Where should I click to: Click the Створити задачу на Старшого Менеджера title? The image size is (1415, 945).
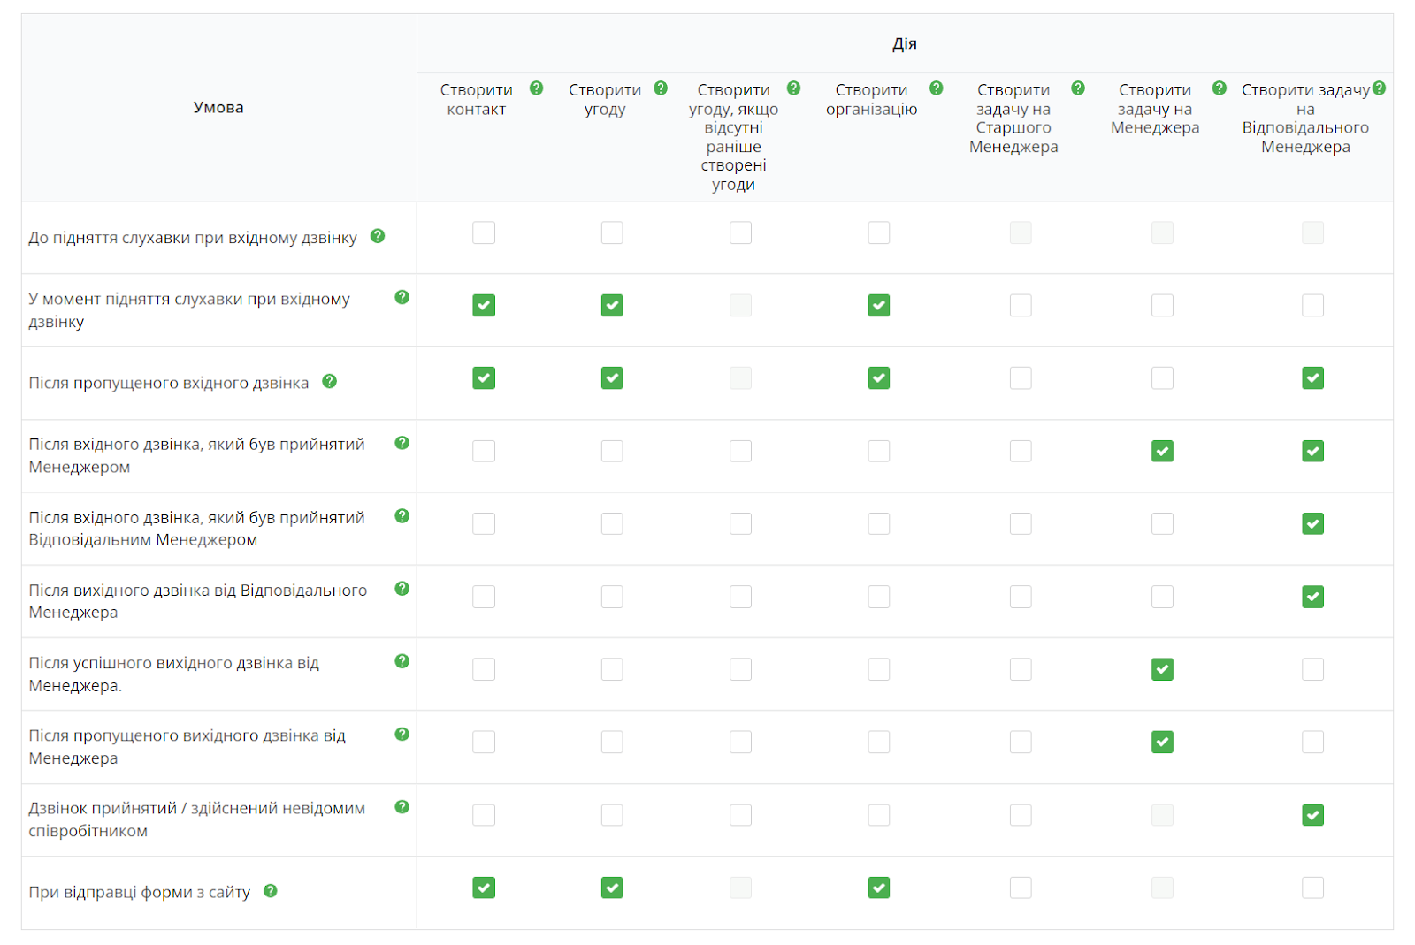[1013, 118]
